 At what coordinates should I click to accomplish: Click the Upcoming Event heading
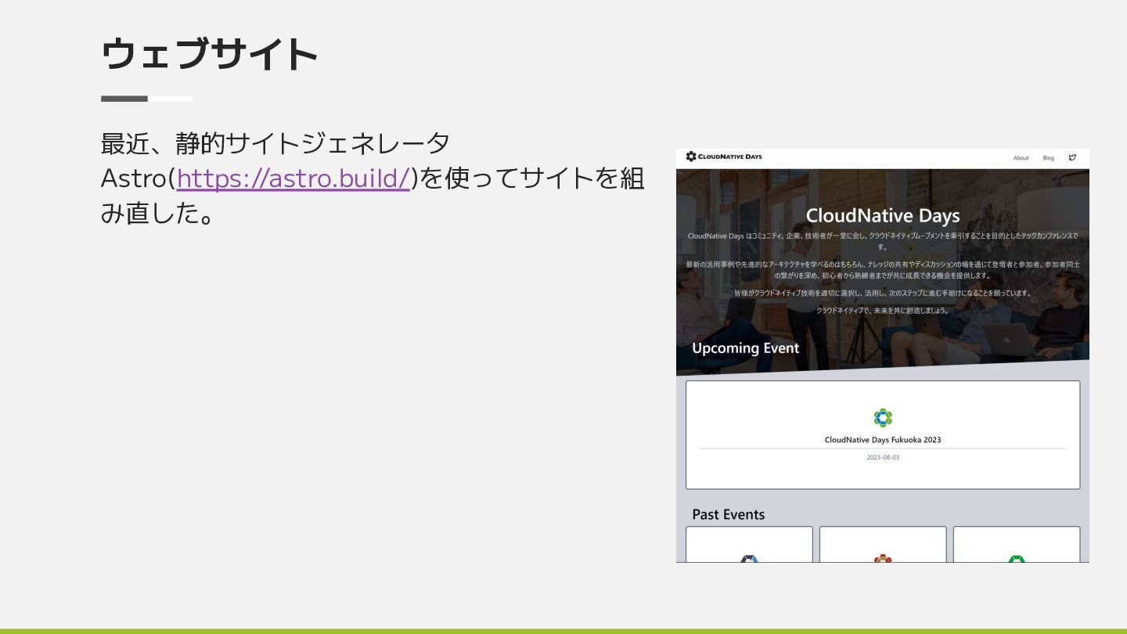pyautogui.click(x=745, y=348)
